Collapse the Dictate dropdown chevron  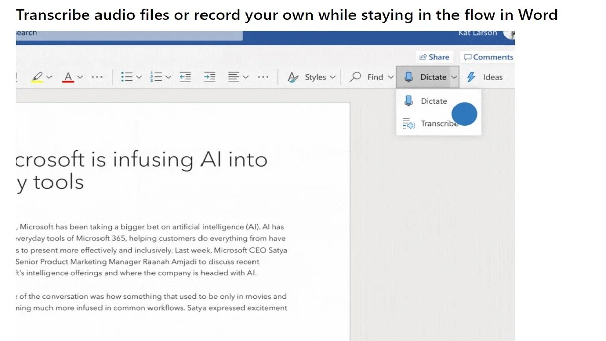pos(454,77)
